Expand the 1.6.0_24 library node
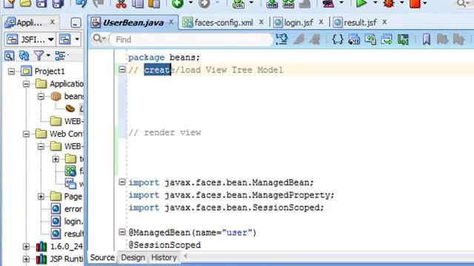The image size is (474, 266). [x=26, y=247]
